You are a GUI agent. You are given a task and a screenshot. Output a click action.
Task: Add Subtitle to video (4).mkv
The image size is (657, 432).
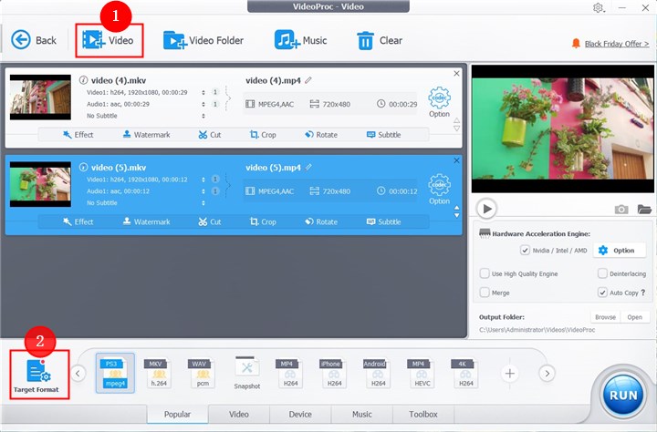(384, 135)
